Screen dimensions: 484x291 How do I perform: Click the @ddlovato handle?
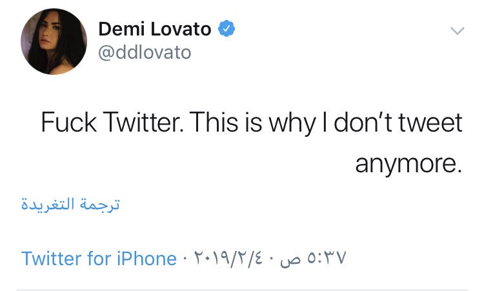point(144,52)
